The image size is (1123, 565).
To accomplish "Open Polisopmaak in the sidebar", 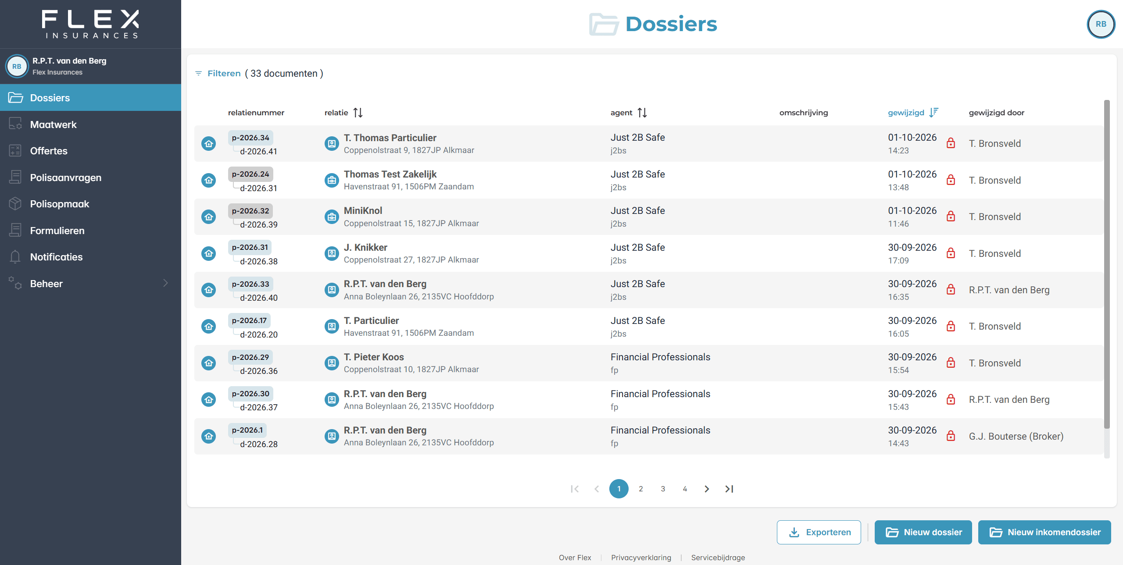I will (90, 204).
